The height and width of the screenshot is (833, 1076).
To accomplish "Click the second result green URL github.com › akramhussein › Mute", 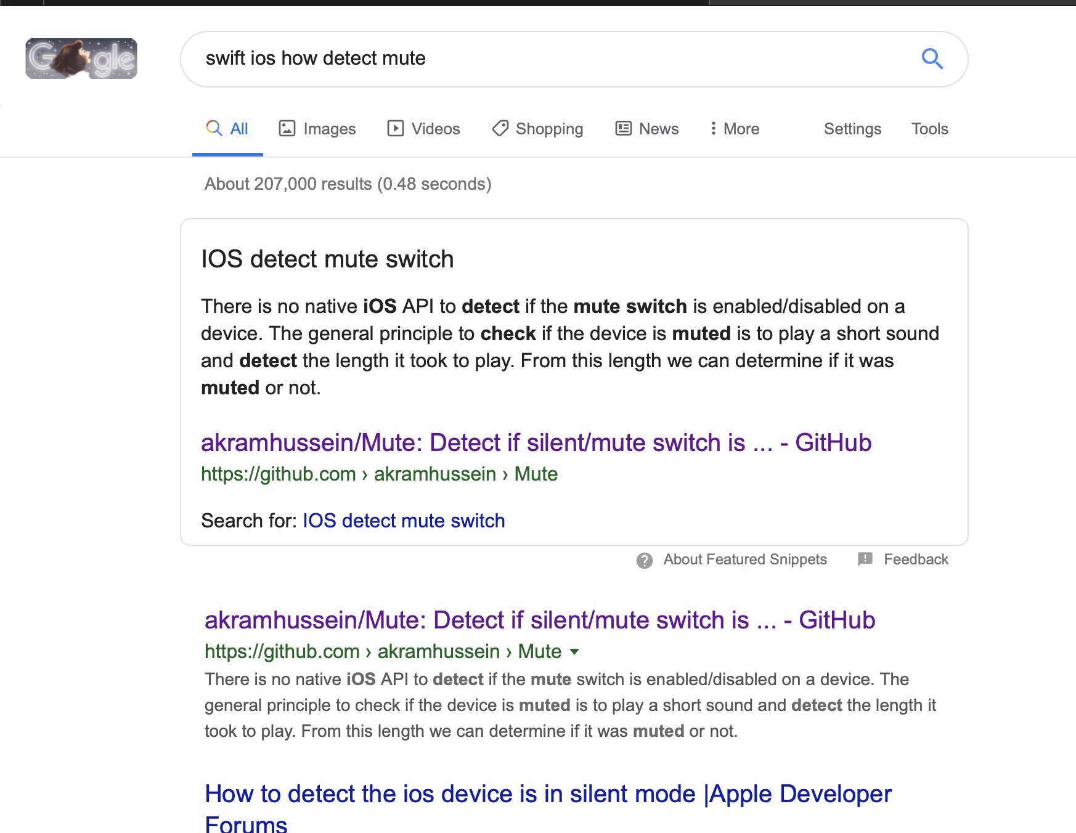I will pos(383,651).
